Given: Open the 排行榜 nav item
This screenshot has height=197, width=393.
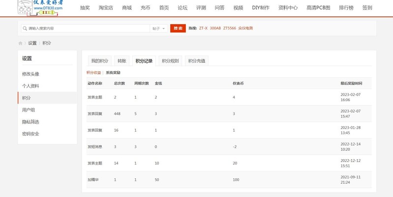Looking at the screenshot, I should pyautogui.click(x=346, y=8).
